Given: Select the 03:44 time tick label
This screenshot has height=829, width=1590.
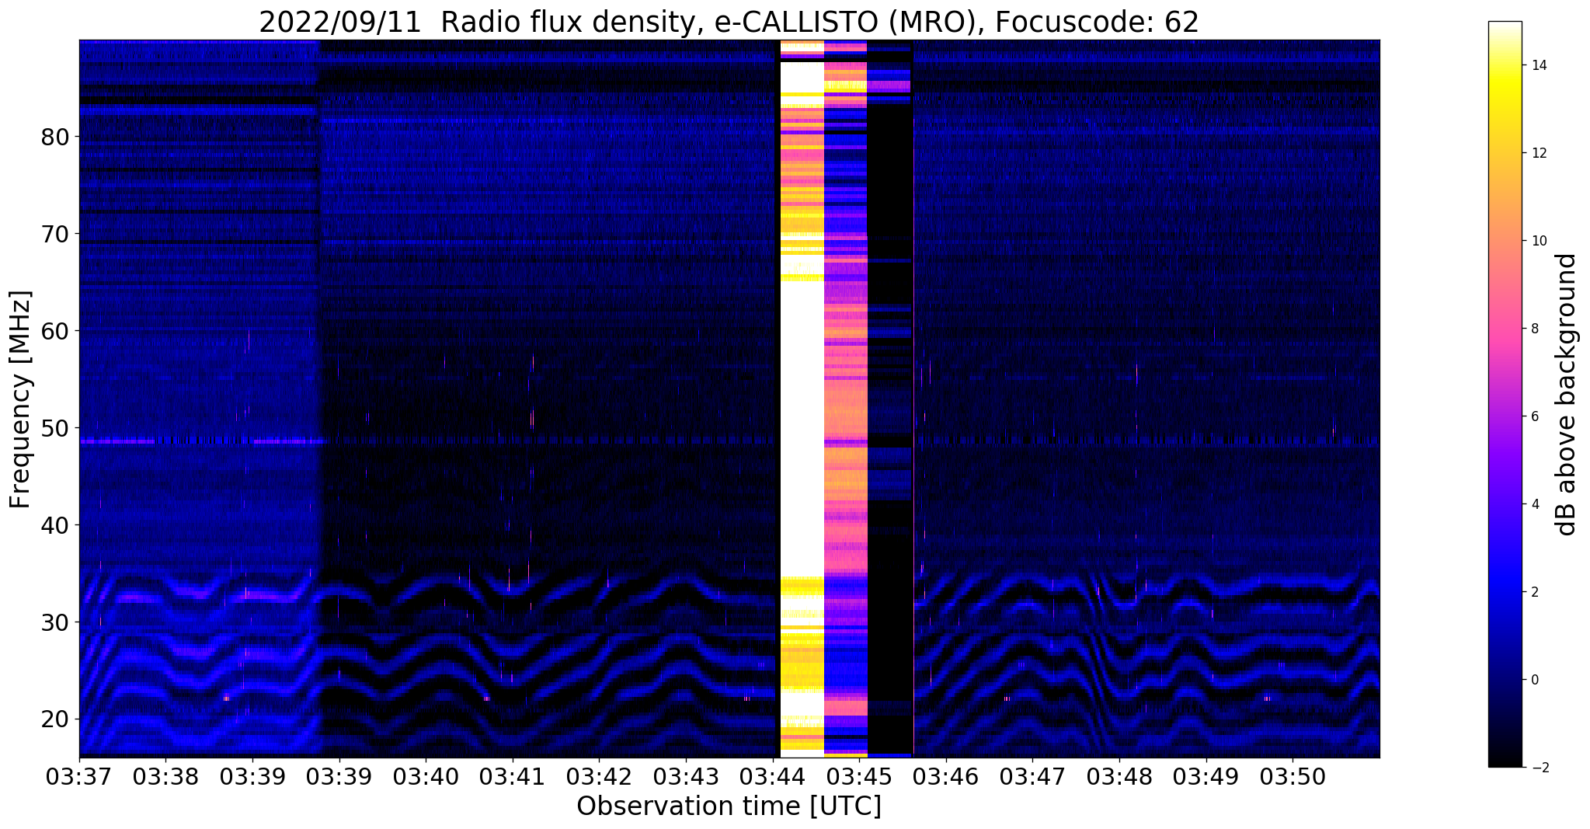Looking at the screenshot, I should click(773, 776).
